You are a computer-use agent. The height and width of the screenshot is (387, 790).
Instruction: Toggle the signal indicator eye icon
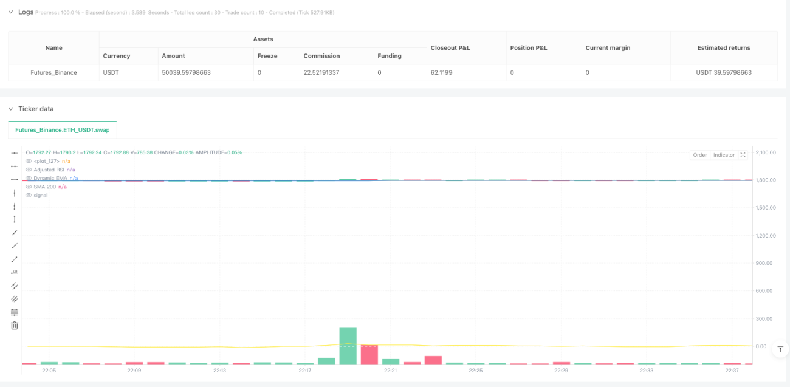click(29, 195)
